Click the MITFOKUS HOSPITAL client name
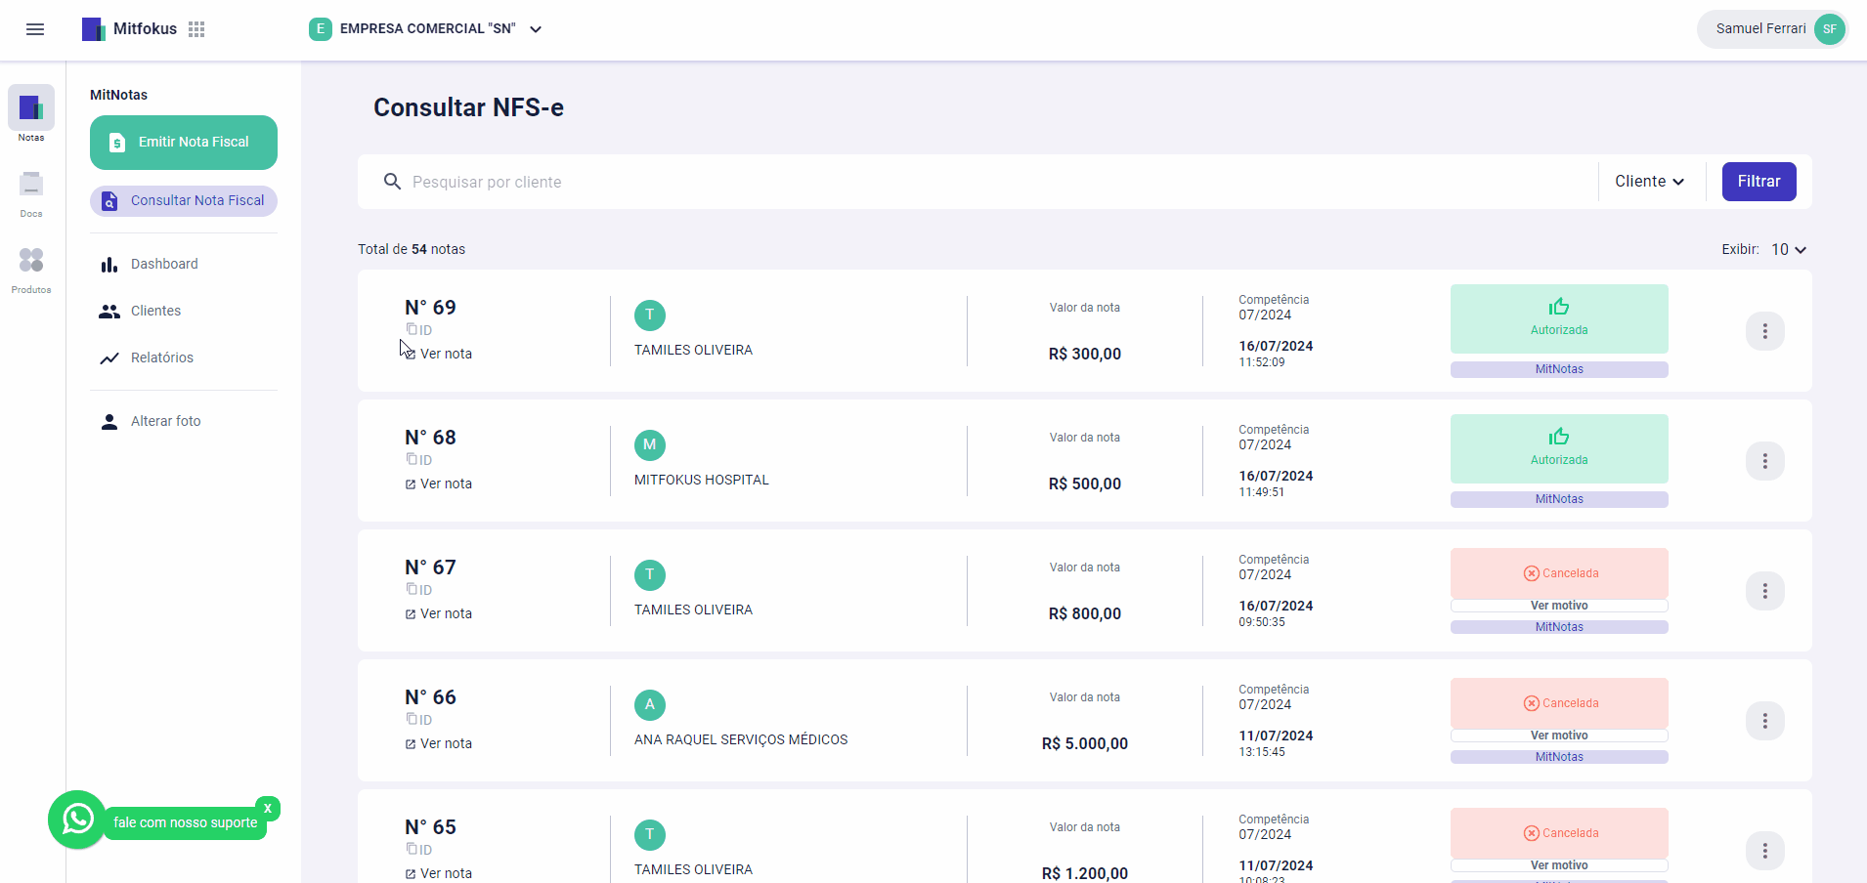This screenshot has width=1867, height=883. (702, 480)
